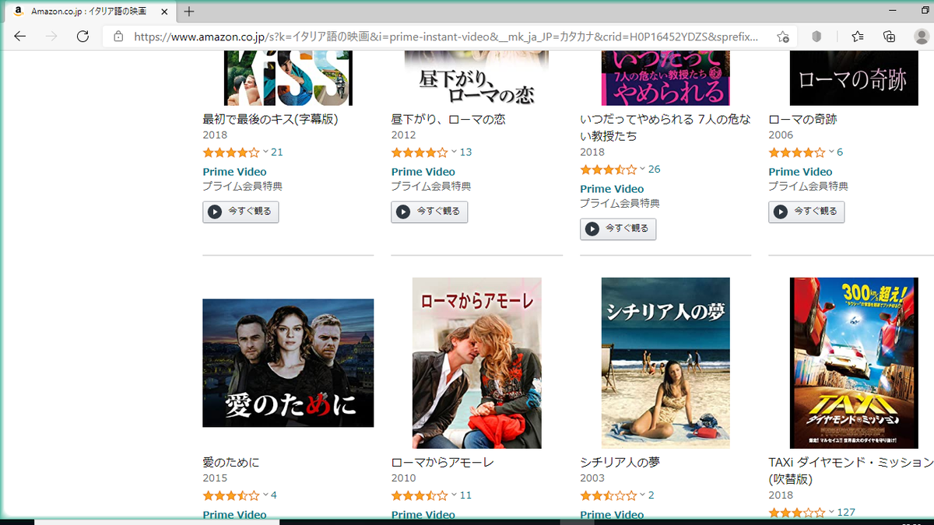The image size is (934, 525).
Task: Expand rating dropdown for ローマの奇跡
Action: click(831, 152)
